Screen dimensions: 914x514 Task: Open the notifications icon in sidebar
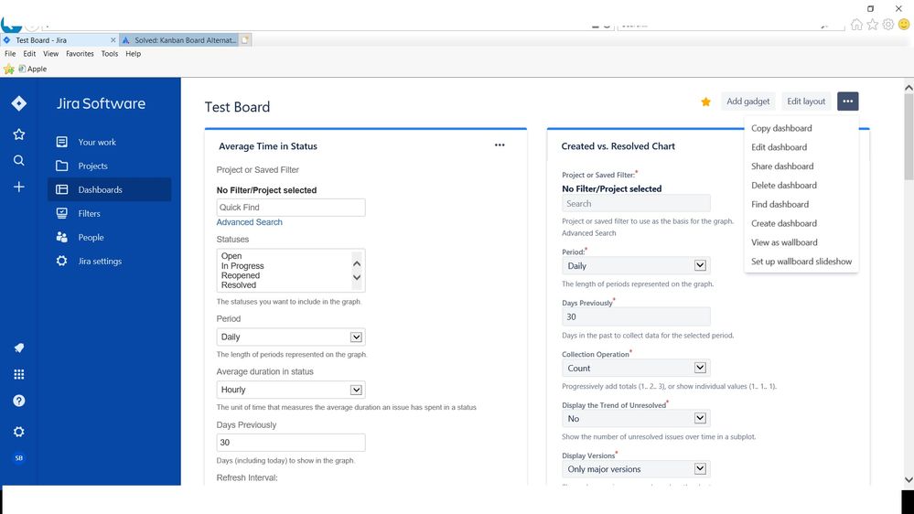(18, 348)
